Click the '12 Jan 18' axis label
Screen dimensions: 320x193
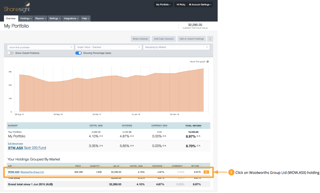point(136,115)
